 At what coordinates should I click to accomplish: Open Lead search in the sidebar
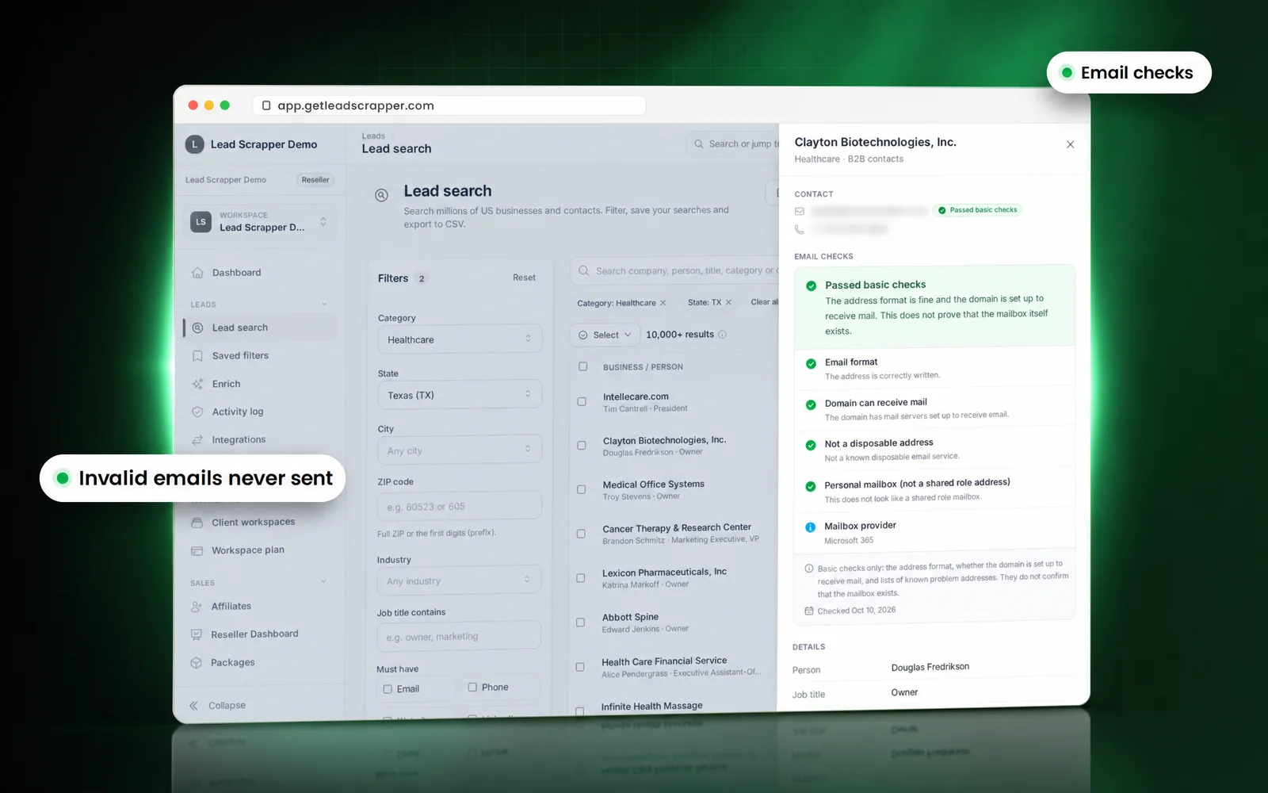pos(261,328)
